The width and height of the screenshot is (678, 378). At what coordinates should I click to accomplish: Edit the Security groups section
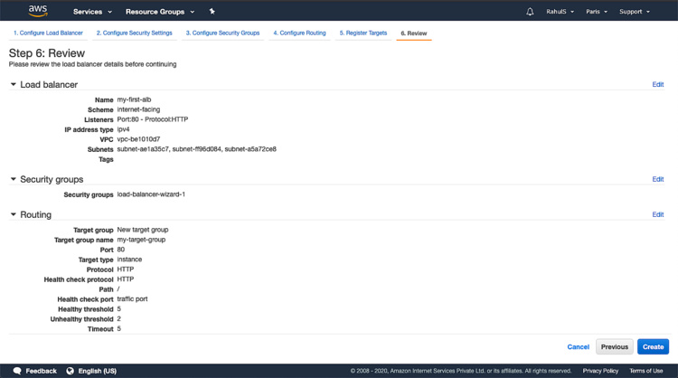(657, 180)
